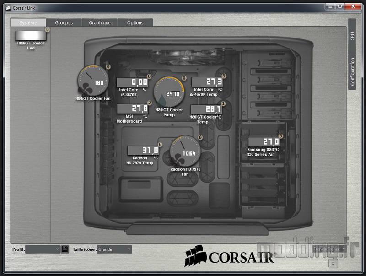The image size is (366, 276).
Task: Click badge 0 on H80iGT Cooler Led
Action: [48, 30]
